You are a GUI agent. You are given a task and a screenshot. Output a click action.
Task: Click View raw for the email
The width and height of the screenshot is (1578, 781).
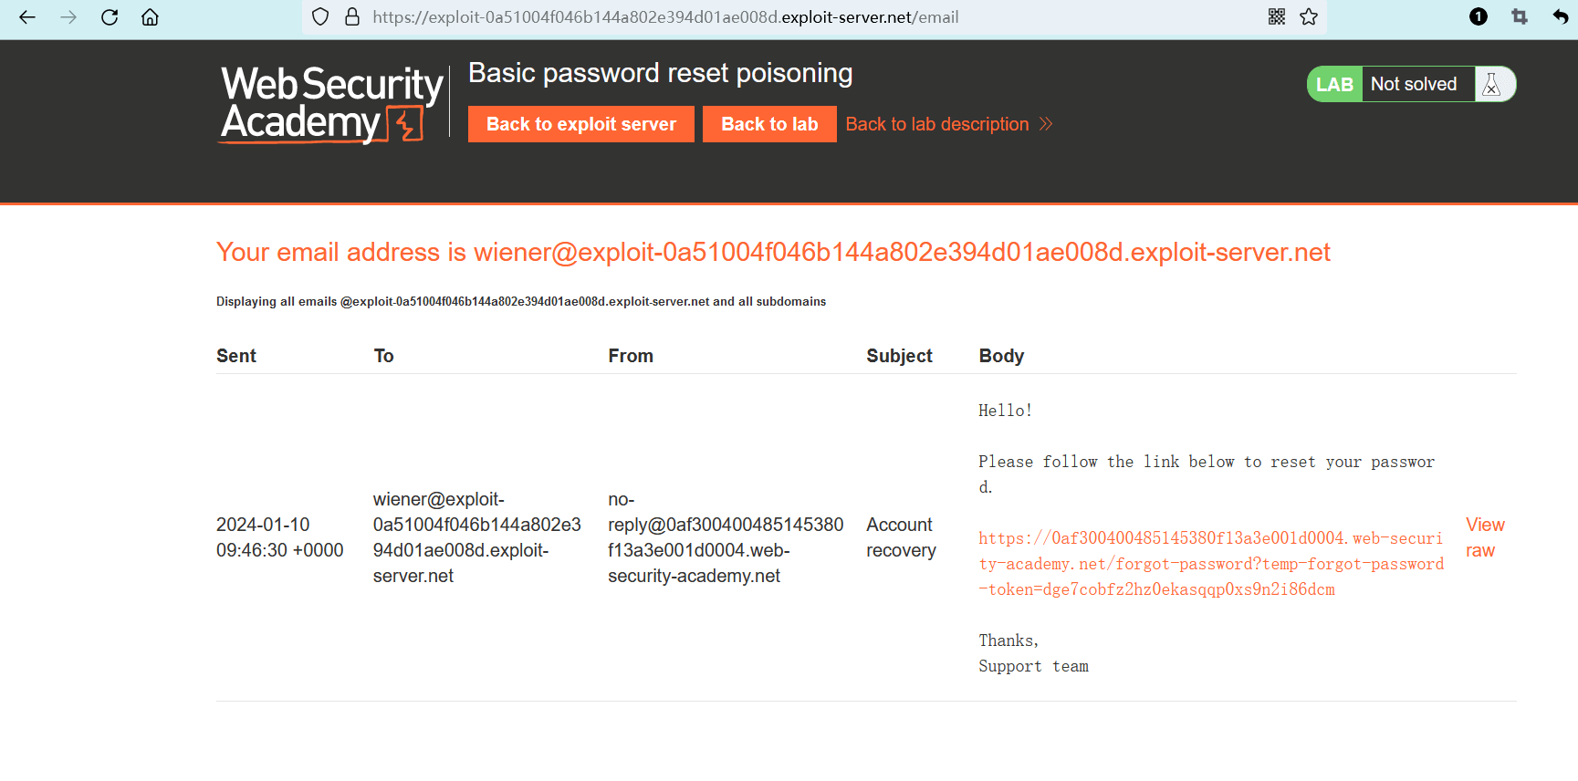[x=1484, y=537]
